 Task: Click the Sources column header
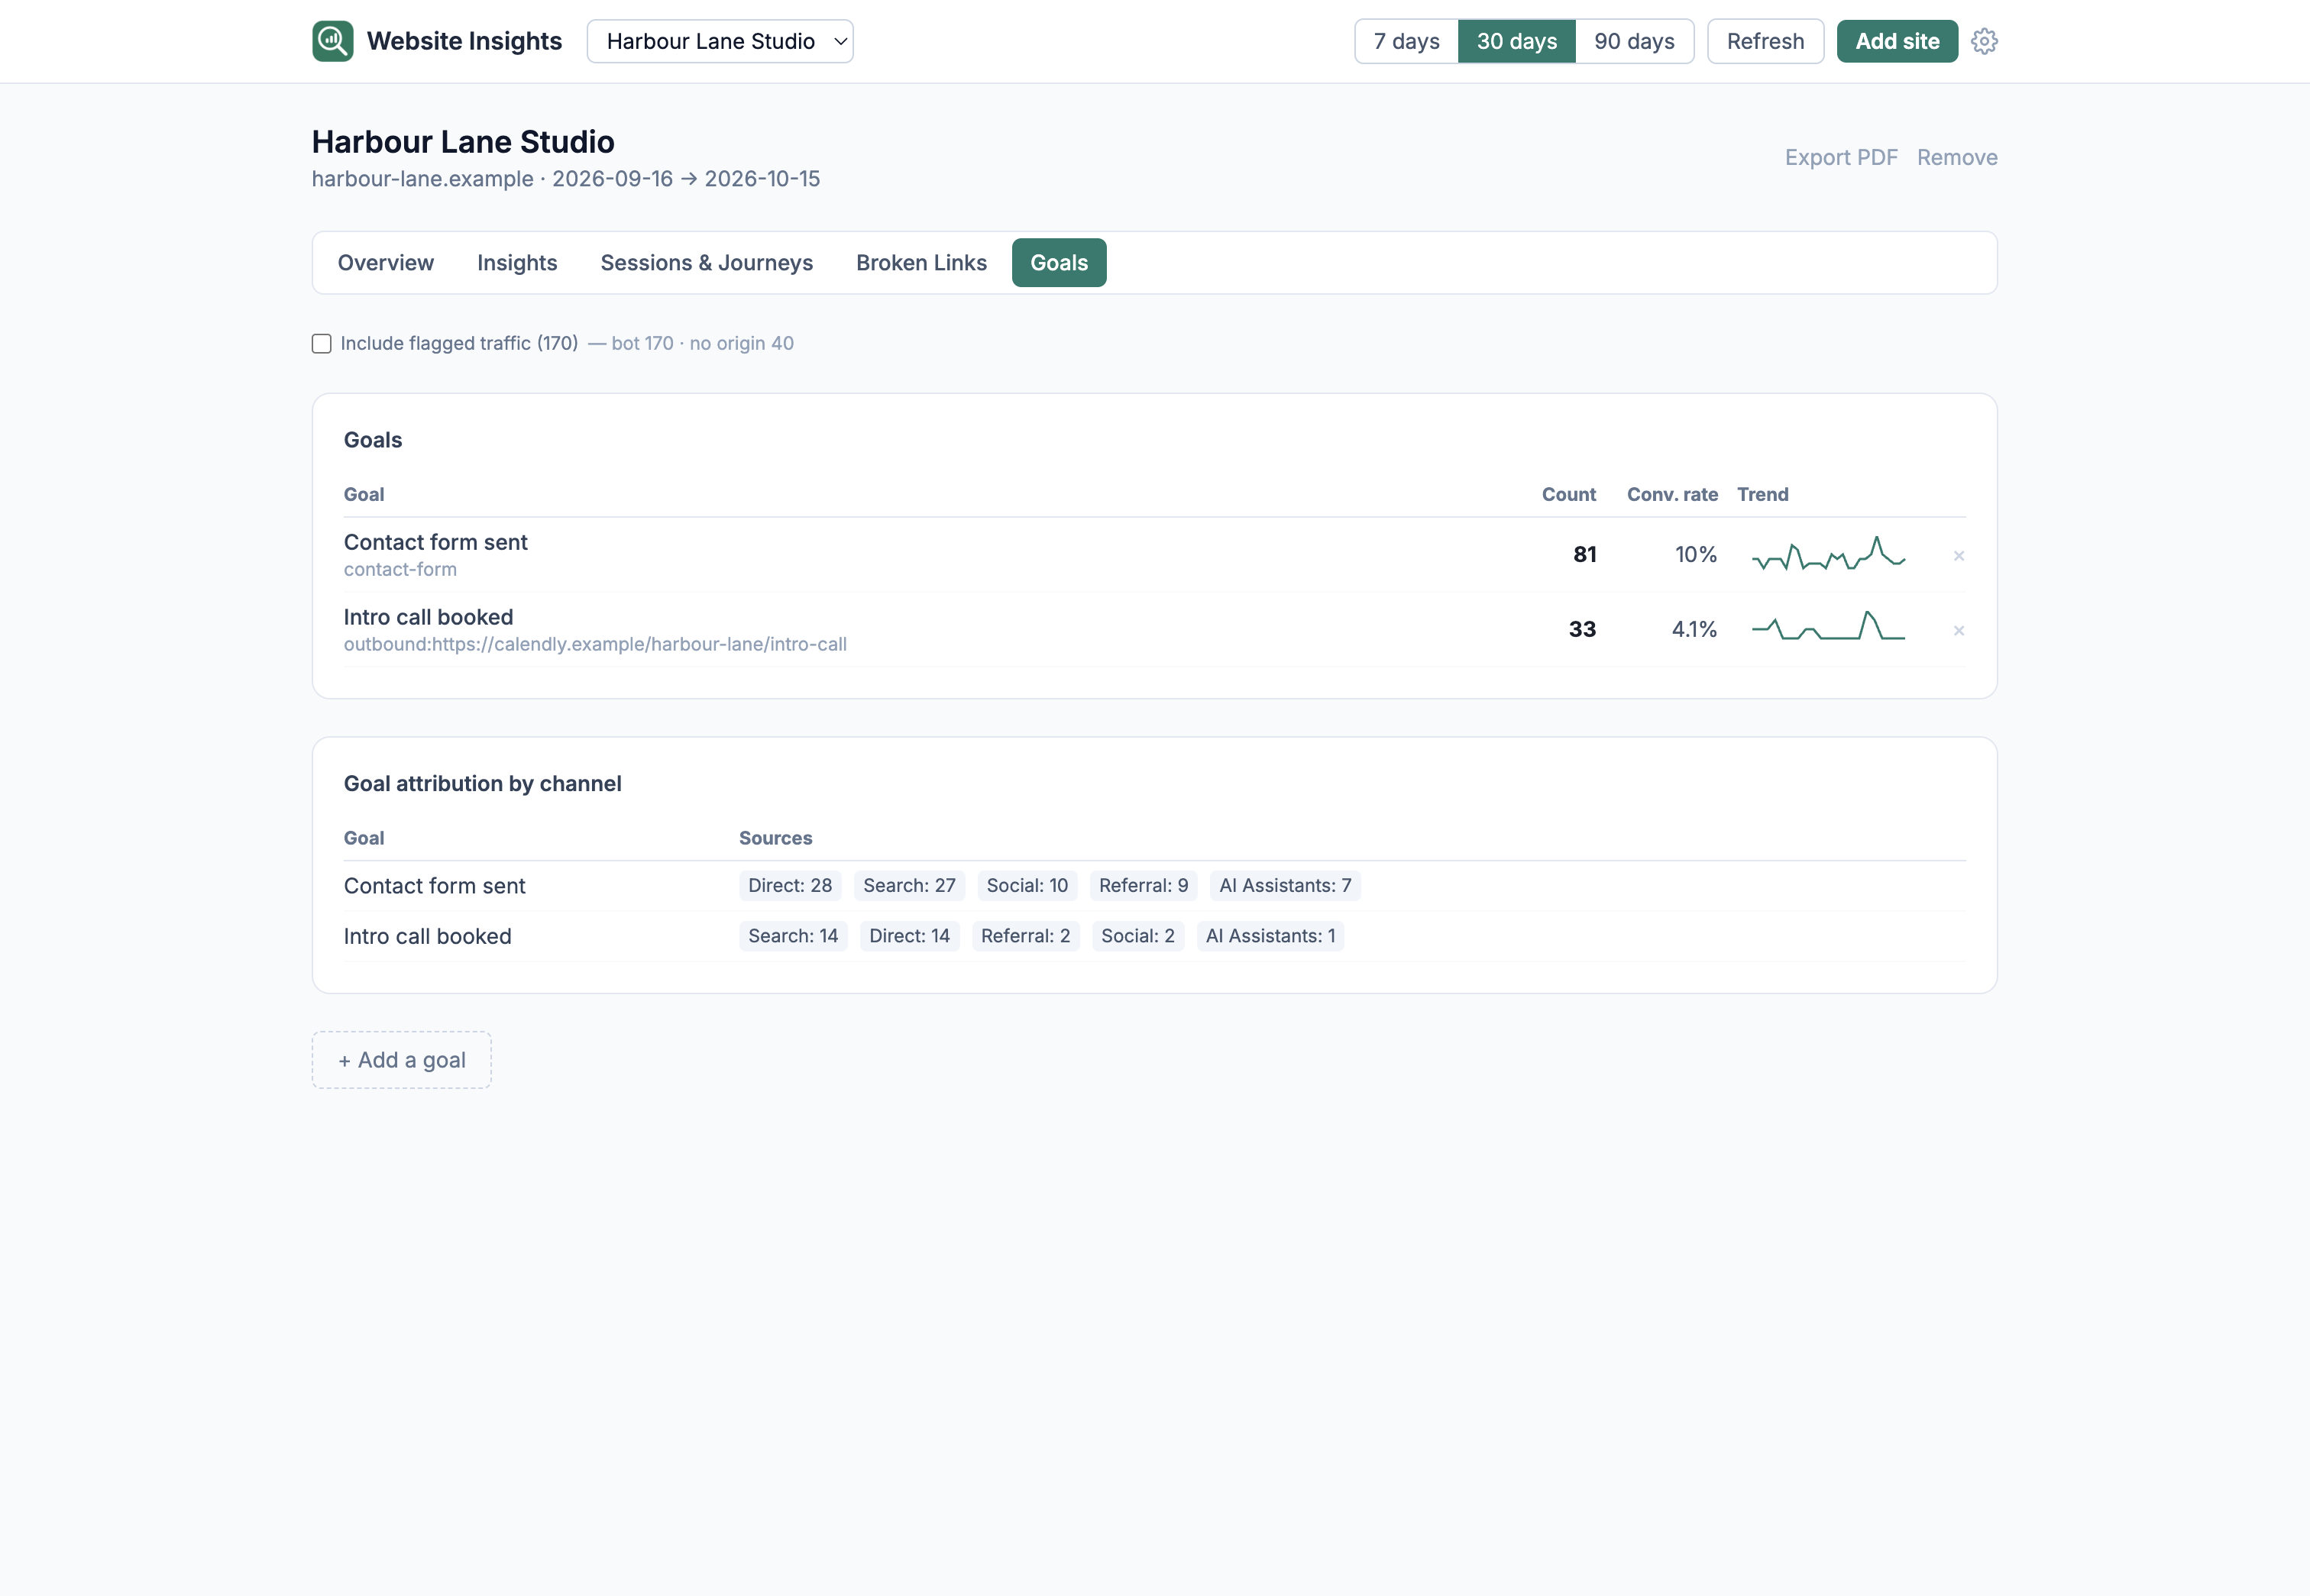tap(775, 838)
